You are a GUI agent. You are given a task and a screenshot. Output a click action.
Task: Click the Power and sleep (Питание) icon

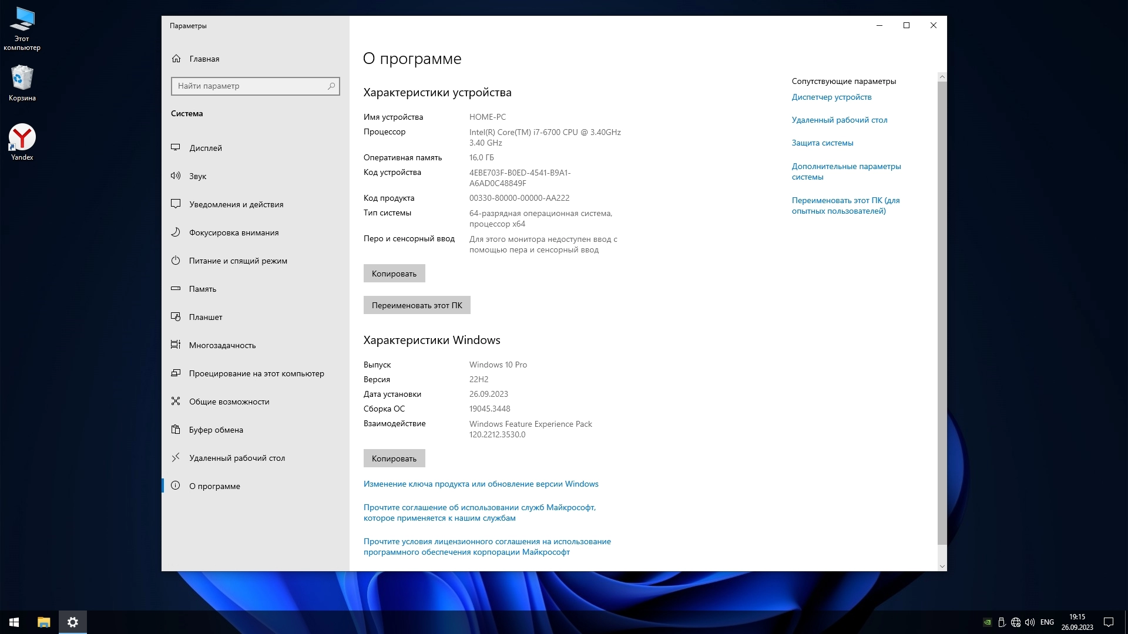click(176, 260)
